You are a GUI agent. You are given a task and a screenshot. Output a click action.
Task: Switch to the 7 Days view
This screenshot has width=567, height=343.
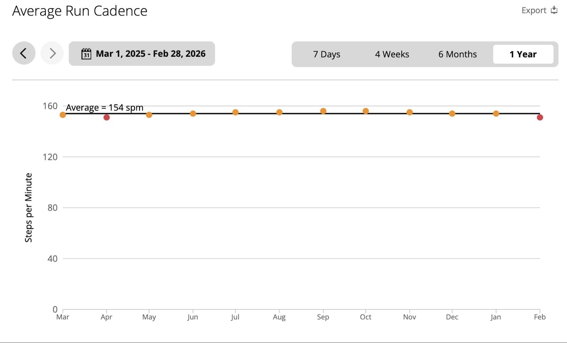pos(326,54)
